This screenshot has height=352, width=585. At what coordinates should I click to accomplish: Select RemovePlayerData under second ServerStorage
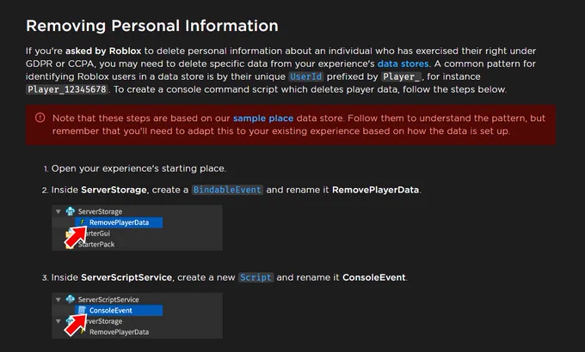pos(119,332)
